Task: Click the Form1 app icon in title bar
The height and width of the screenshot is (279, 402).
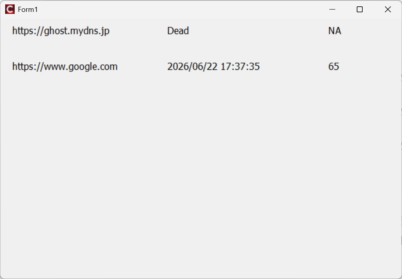Action: click(x=10, y=10)
